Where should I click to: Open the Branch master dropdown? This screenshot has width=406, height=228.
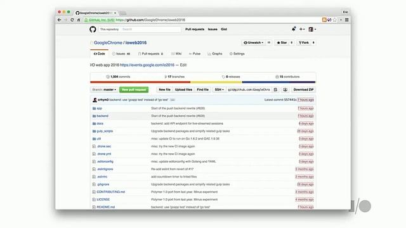tap(104, 90)
